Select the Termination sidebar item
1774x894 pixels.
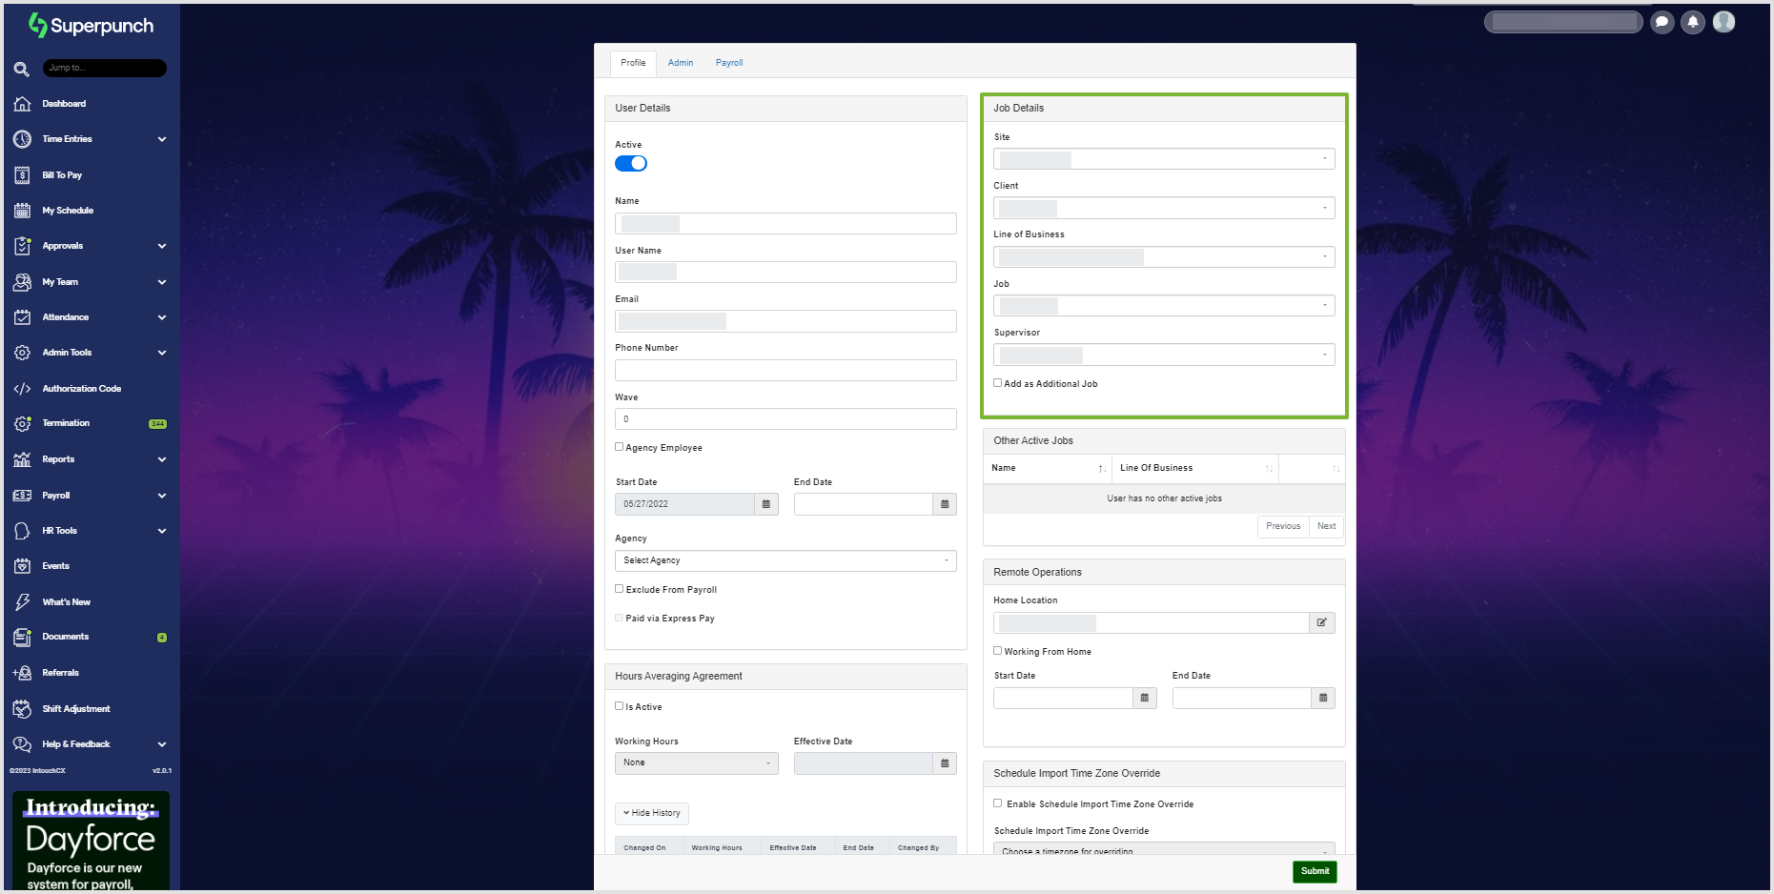pyautogui.click(x=65, y=422)
